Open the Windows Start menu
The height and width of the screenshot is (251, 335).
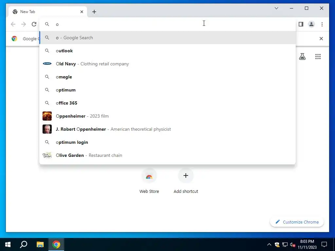click(x=8, y=244)
